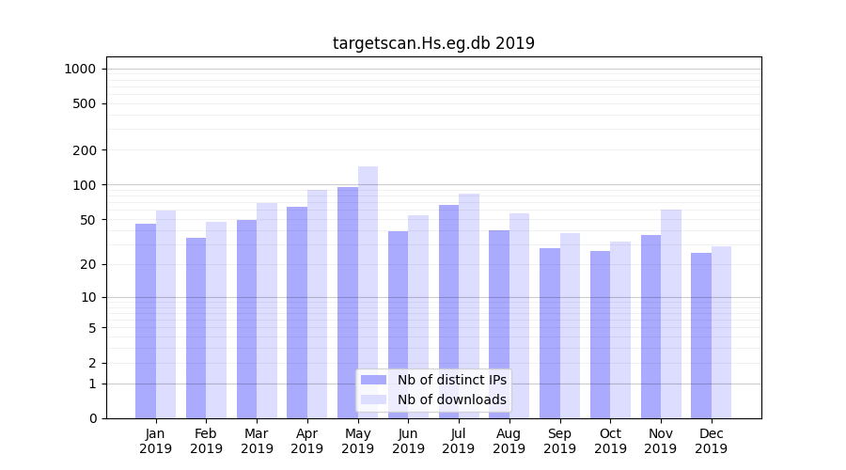The width and height of the screenshot is (846, 470).
Task: Click the Feb 2019 x-axis label
Action: [206, 441]
